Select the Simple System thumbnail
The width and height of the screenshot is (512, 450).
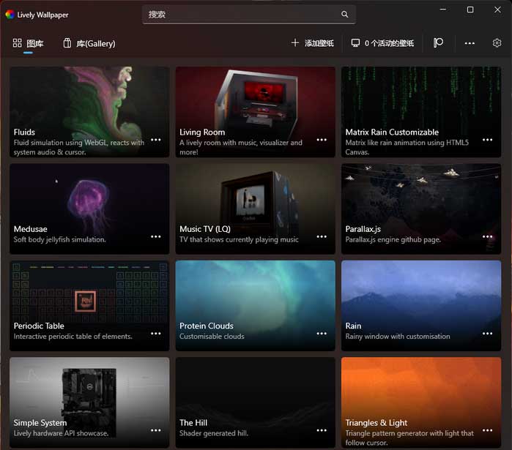pyautogui.click(x=89, y=402)
